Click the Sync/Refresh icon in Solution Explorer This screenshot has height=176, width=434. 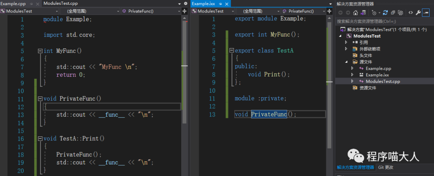[386, 12]
